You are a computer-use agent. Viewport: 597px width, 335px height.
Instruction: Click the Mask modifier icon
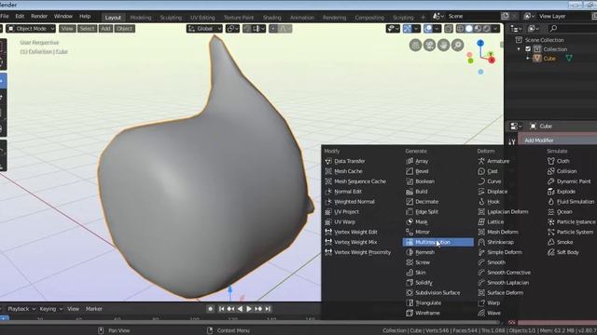point(410,221)
